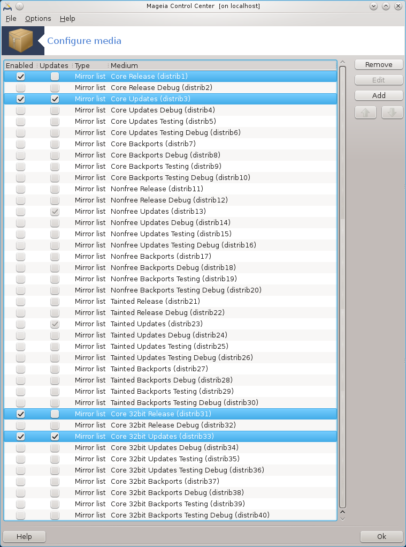Click the package box icon beside Configure media
Screen dimensions: 406x547
[21, 41]
